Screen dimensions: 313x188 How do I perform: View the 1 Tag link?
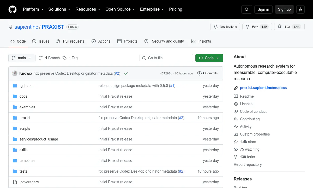click(x=70, y=58)
